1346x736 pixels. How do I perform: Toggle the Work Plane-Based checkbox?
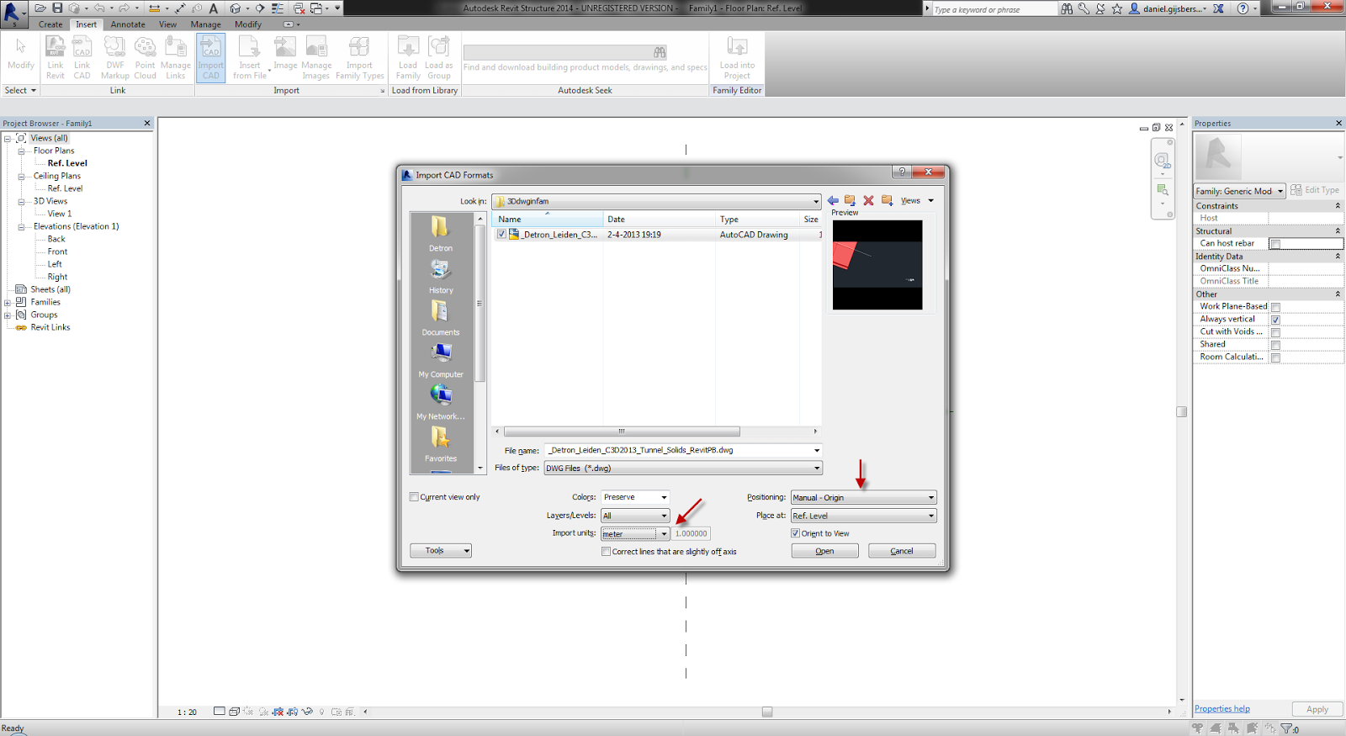(x=1275, y=307)
